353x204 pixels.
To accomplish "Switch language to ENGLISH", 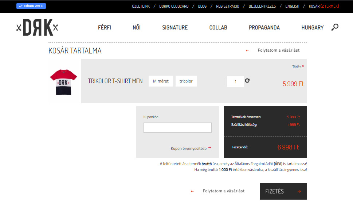I will coord(292,6).
